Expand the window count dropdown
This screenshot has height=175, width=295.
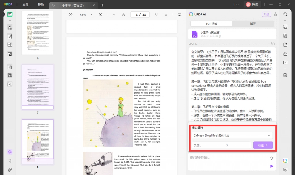click(x=236, y=5)
